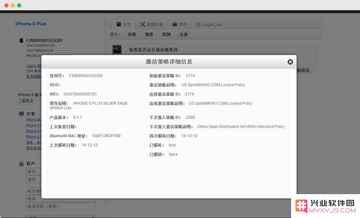
Task: Click the 文章 monitor icon
Action: click(21, 114)
